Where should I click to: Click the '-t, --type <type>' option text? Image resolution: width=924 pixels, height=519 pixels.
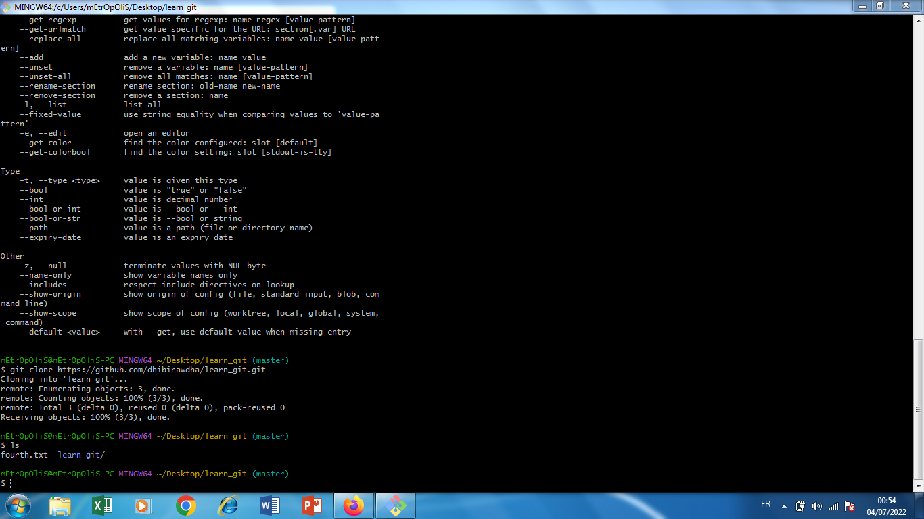tap(60, 180)
